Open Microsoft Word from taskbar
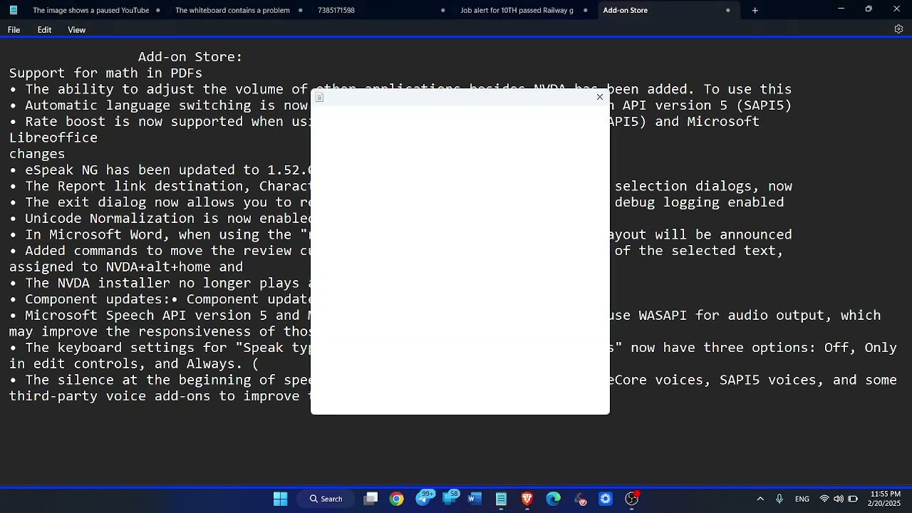 tap(475, 499)
